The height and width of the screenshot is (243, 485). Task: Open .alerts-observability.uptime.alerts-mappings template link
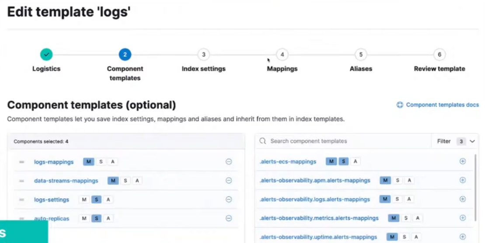318,237
